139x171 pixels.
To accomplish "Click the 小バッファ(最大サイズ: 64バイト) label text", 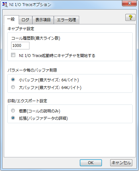I will (x=49, y=80).
